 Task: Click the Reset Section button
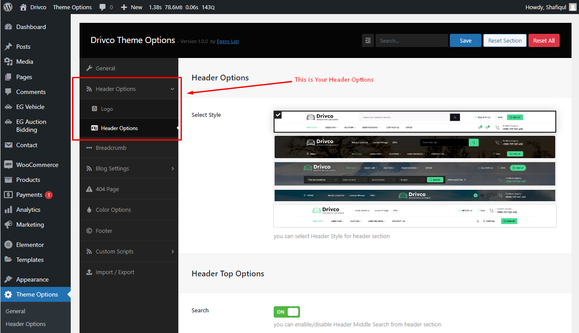(x=505, y=40)
